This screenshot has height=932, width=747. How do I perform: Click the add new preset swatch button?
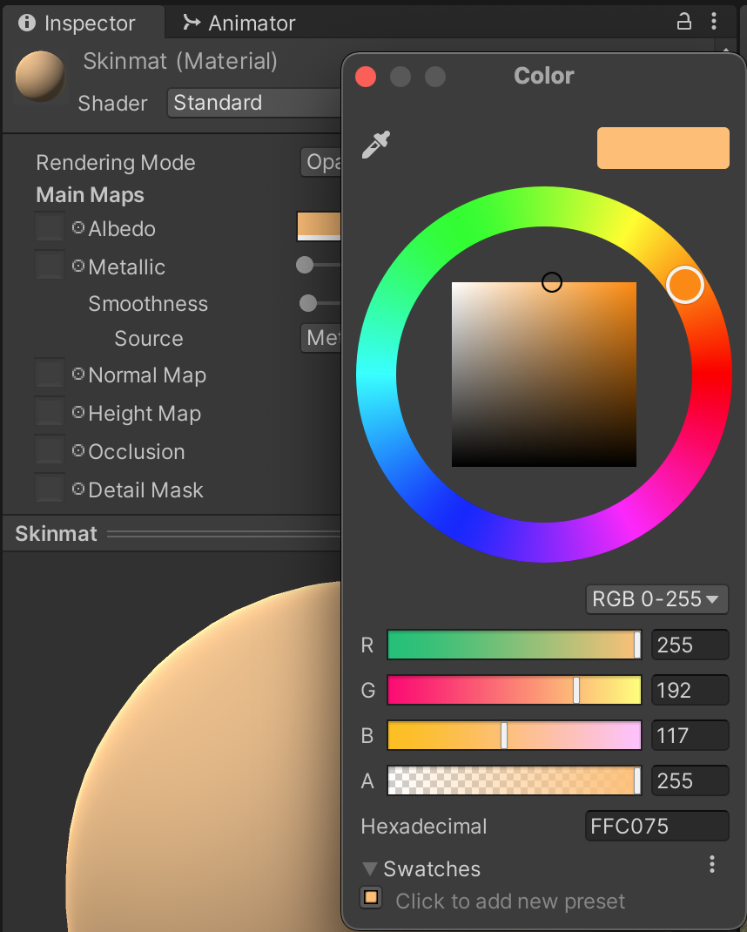point(372,898)
